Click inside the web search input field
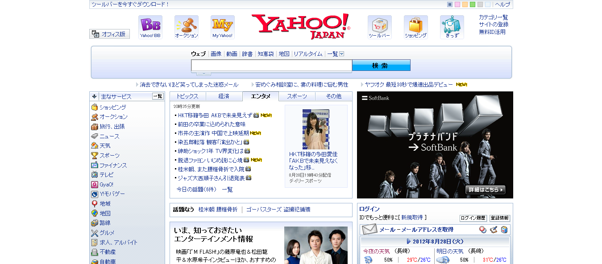602x264 pixels. (x=272, y=66)
